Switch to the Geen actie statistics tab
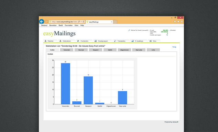Image resolution: width=218 pixels, height=132 pixels. click(x=139, y=50)
